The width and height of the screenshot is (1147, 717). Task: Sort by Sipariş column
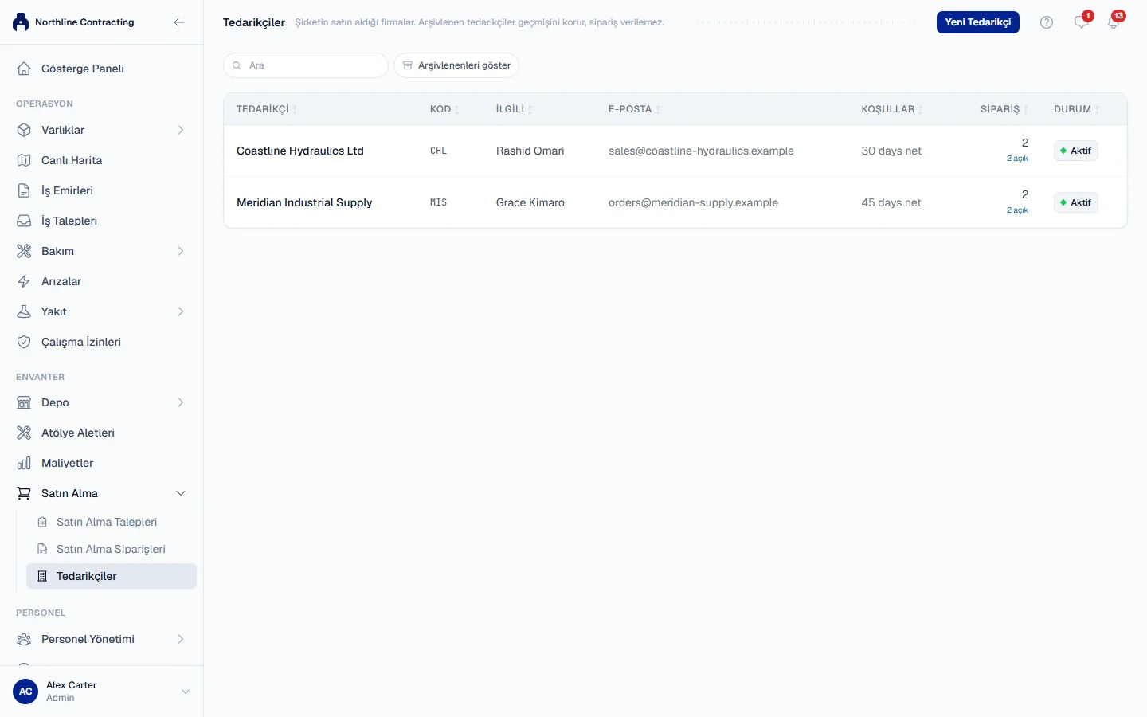click(1004, 109)
